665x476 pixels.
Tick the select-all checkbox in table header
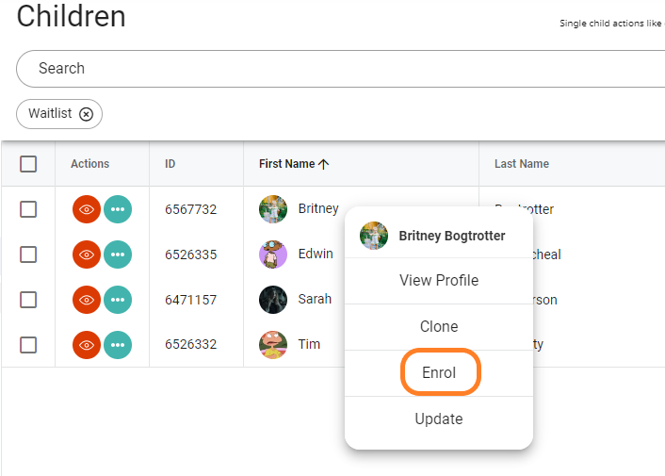(x=28, y=164)
